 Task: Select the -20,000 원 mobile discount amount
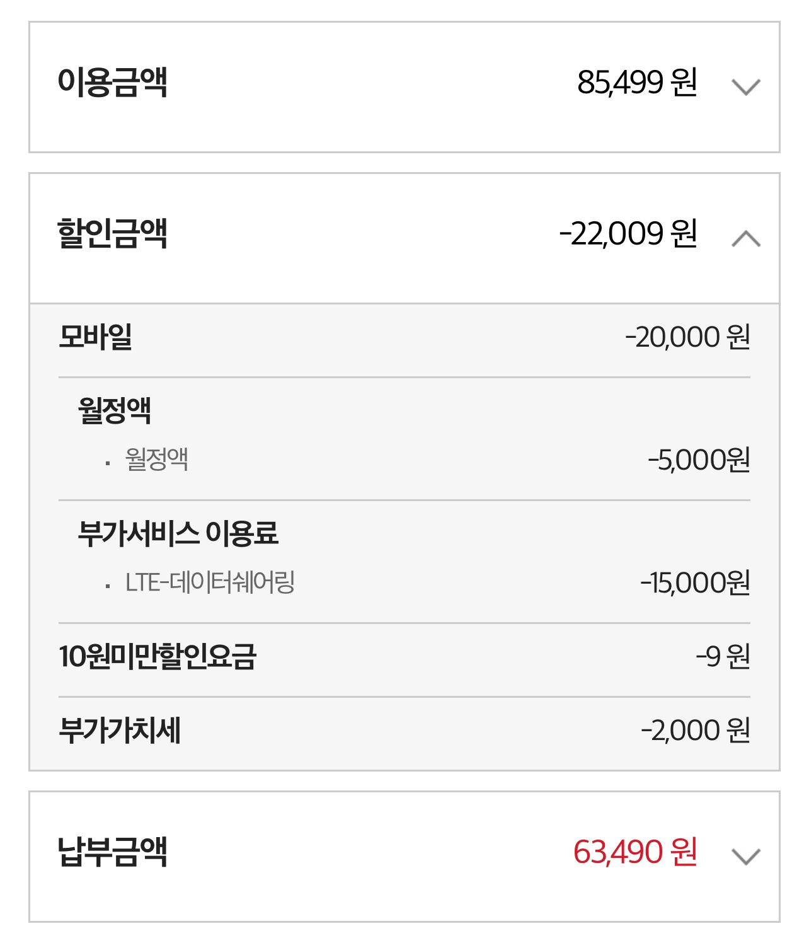[x=687, y=337]
